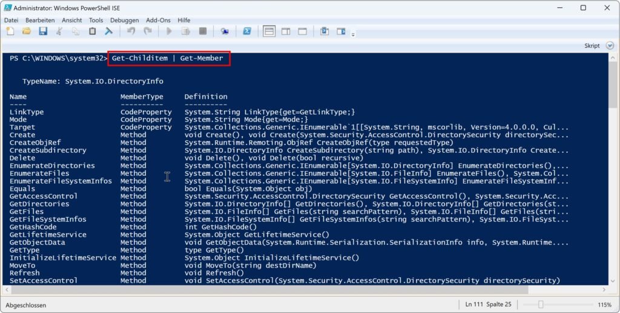Image resolution: width=620 pixels, height=313 pixels.
Task: Open the Tools menu
Action: click(96, 20)
